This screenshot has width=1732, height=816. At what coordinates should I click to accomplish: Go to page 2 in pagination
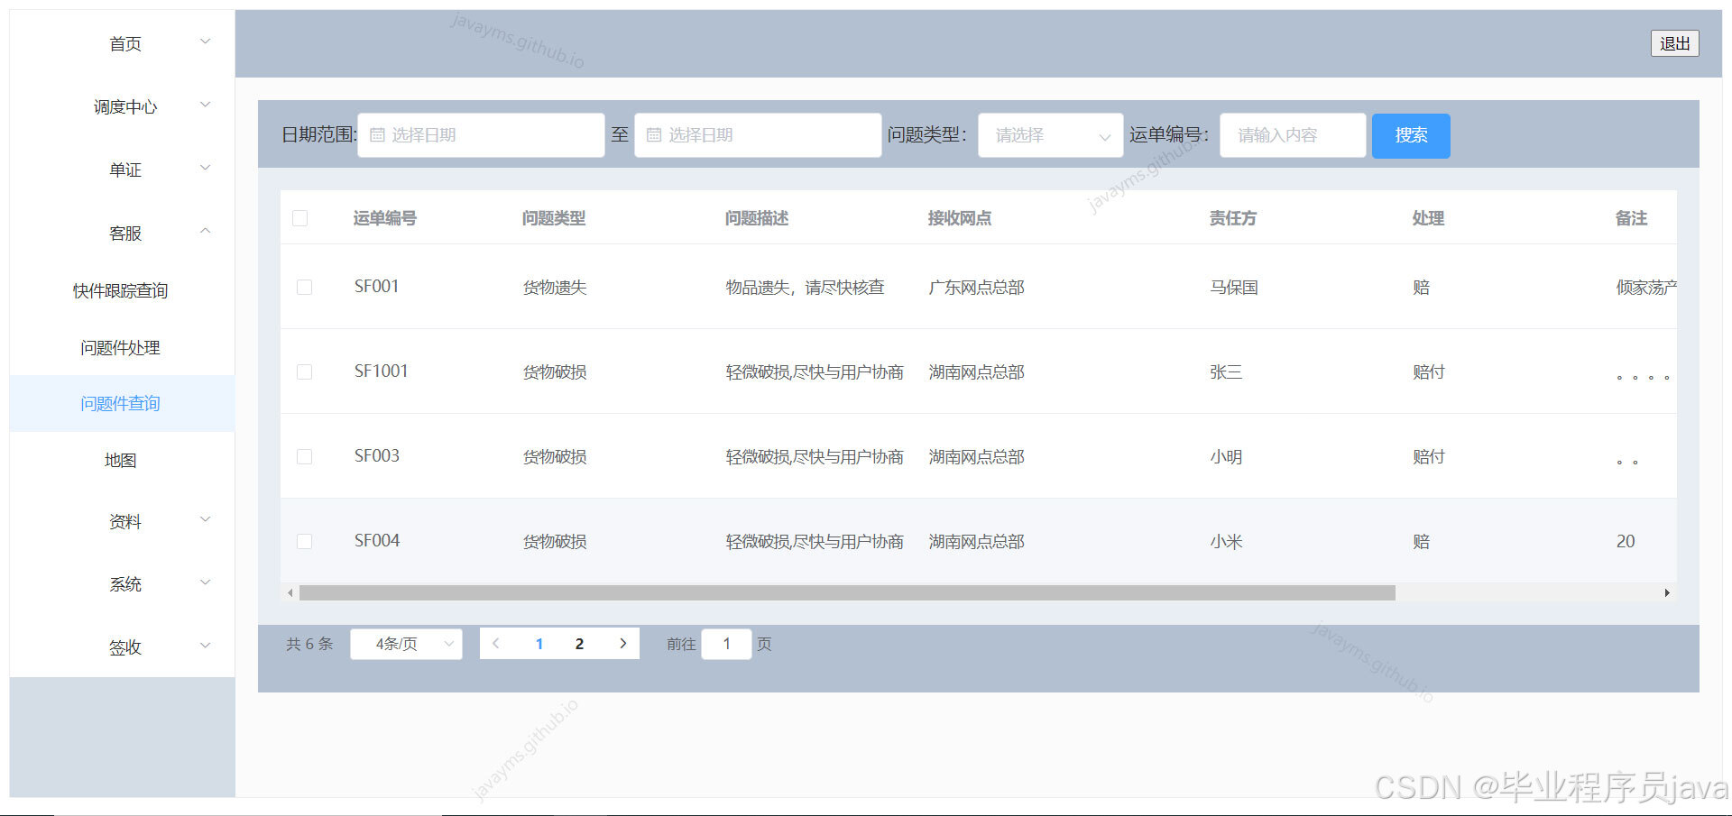pos(579,644)
